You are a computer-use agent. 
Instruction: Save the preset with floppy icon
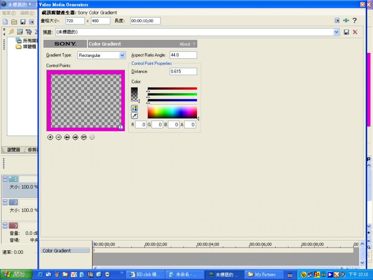click(x=346, y=32)
